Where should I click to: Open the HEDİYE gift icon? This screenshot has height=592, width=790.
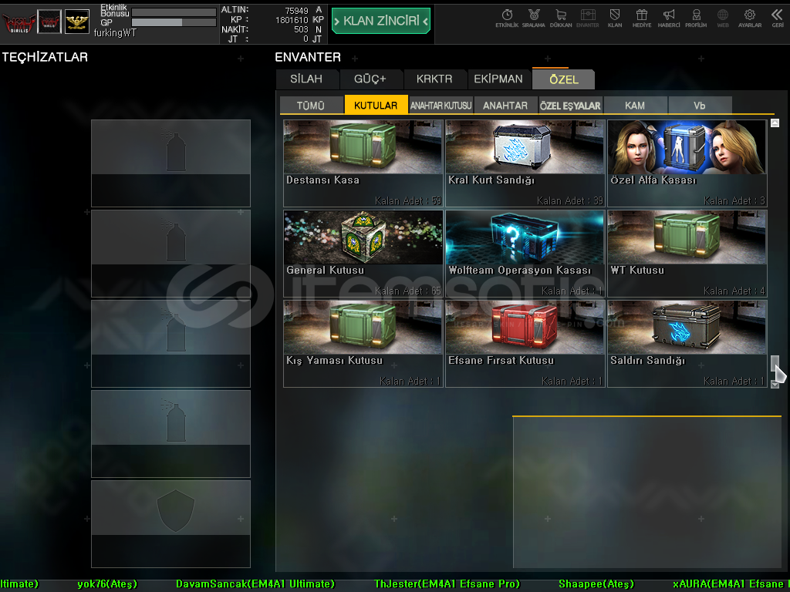tap(642, 18)
